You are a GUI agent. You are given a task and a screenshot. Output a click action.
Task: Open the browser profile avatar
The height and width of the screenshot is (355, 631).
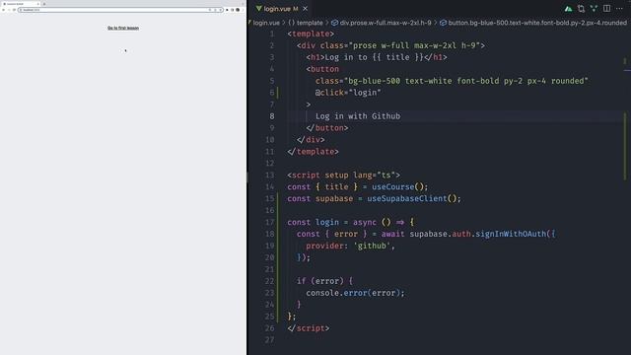(238, 10)
